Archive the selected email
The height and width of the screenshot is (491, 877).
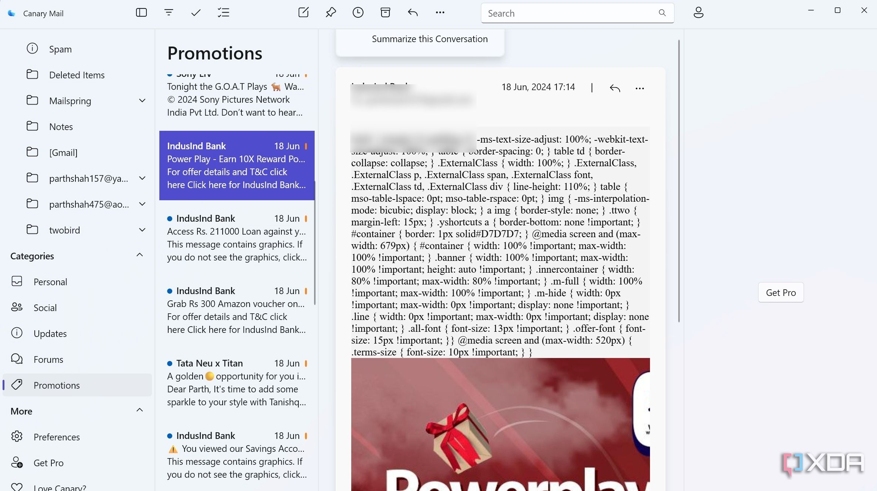[x=385, y=13]
